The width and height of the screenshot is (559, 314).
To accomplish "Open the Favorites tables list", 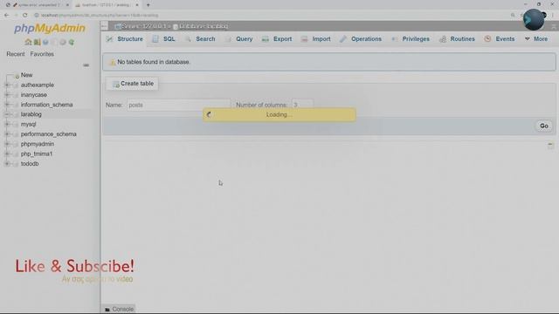I will [x=42, y=54].
